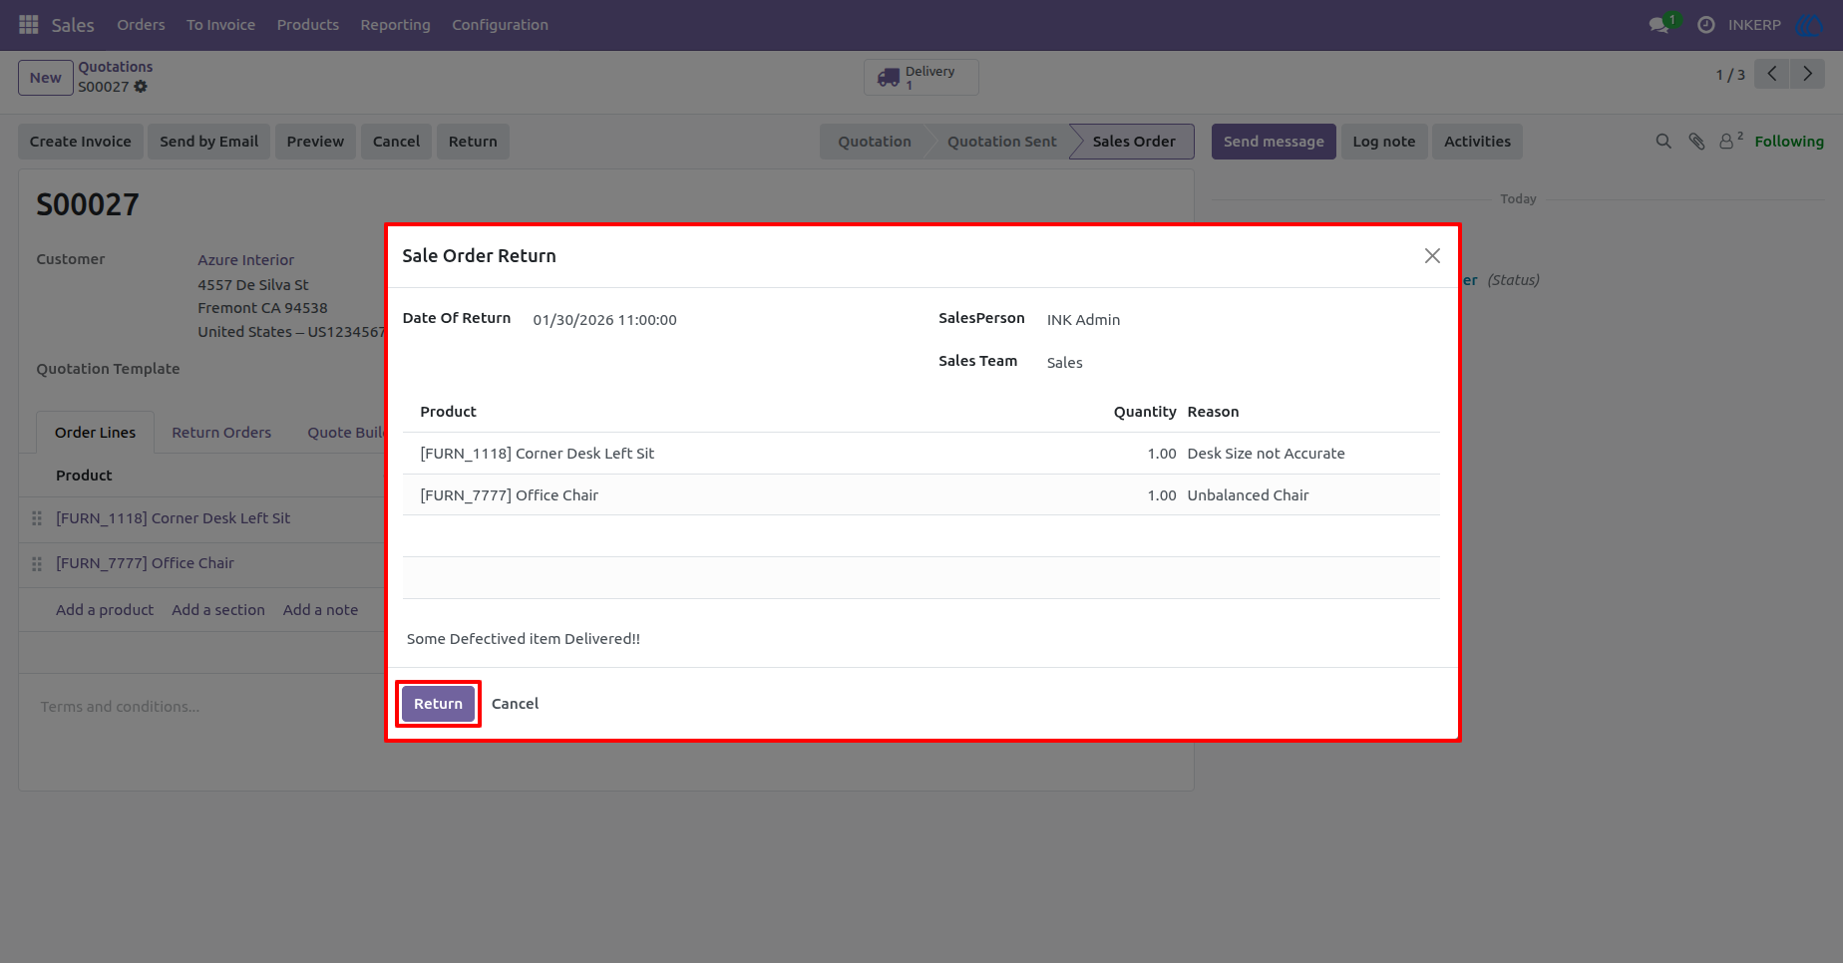This screenshot has width=1843, height=963.
Task: Click Return in the order action bar
Action: (x=473, y=142)
